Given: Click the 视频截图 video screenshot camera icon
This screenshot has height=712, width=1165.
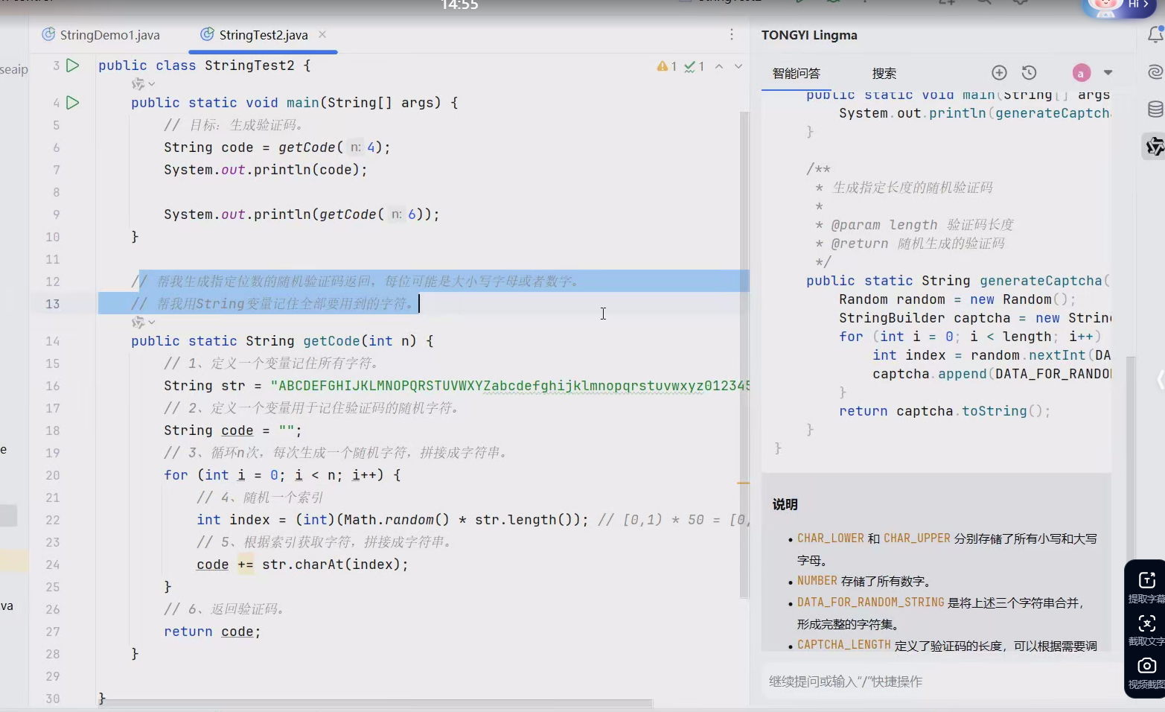Looking at the screenshot, I should tap(1146, 673).
